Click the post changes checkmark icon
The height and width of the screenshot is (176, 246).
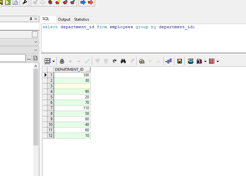[87, 61]
